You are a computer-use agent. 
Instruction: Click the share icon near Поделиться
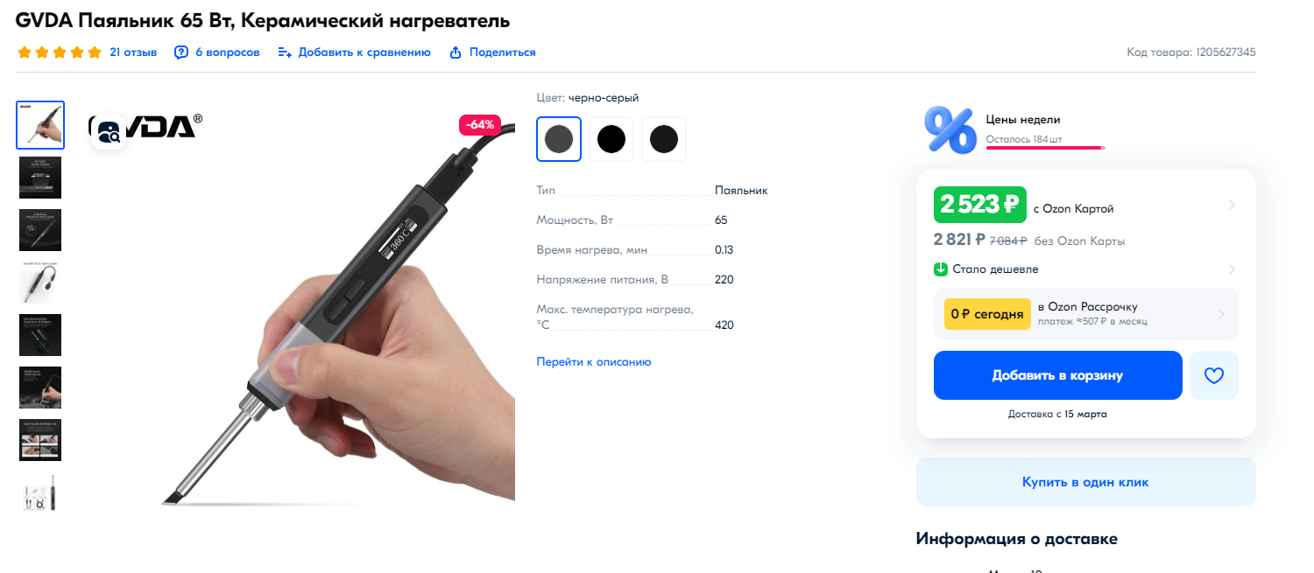pos(456,52)
